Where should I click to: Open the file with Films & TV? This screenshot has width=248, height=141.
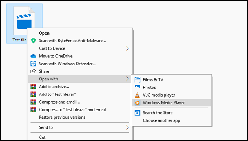[x=171, y=80]
